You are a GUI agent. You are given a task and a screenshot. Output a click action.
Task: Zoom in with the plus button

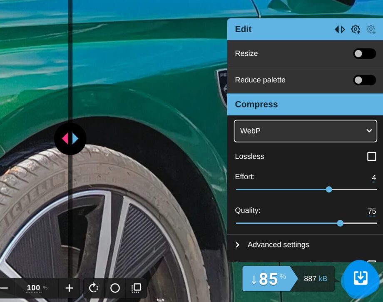pyautogui.click(x=69, y=288)
